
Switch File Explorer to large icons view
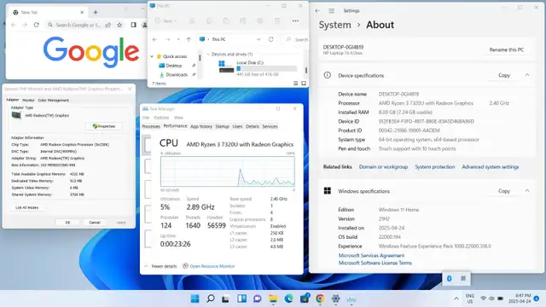(304, 84)
